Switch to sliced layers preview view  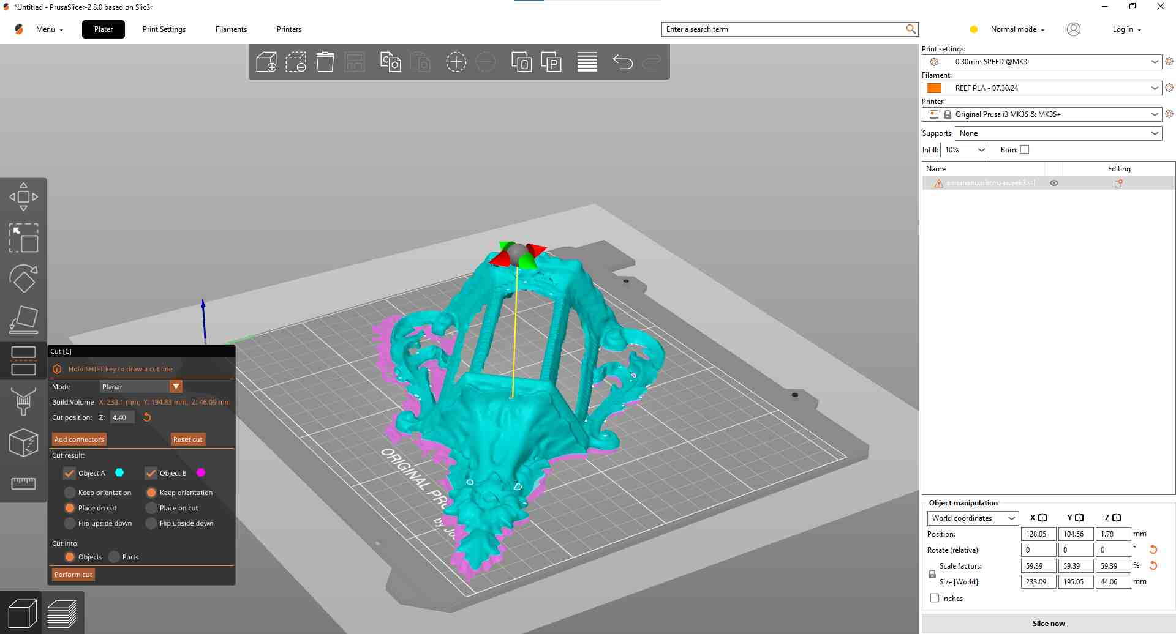[62, 613]
